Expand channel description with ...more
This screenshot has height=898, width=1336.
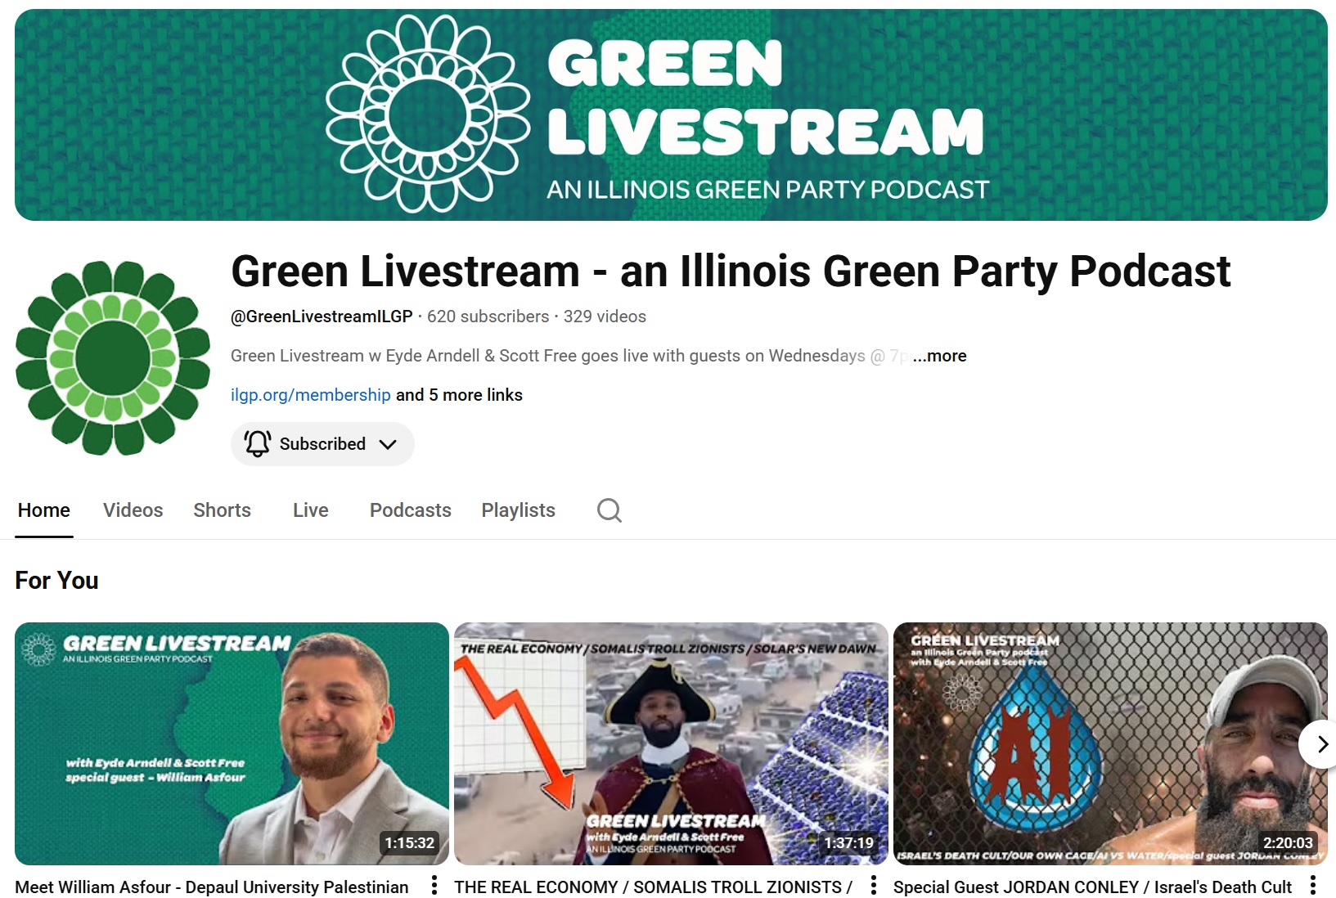940,356
